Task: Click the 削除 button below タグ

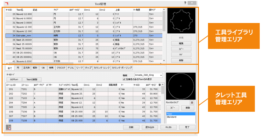Action: (181, 60)
